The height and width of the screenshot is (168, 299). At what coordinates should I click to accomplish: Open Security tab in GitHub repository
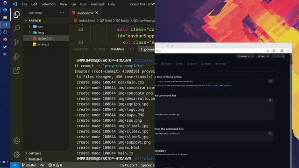click(192, 64)
